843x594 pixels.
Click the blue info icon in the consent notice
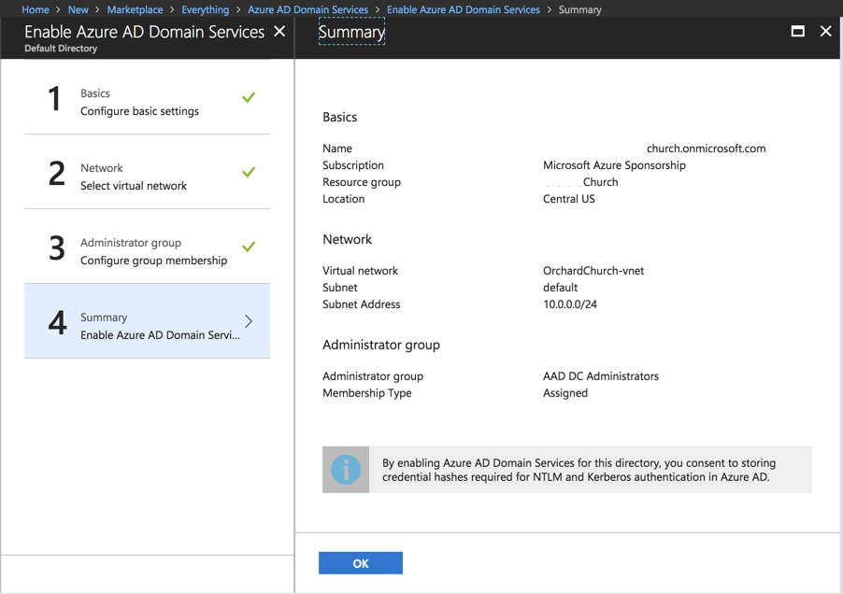click(346, 470)
